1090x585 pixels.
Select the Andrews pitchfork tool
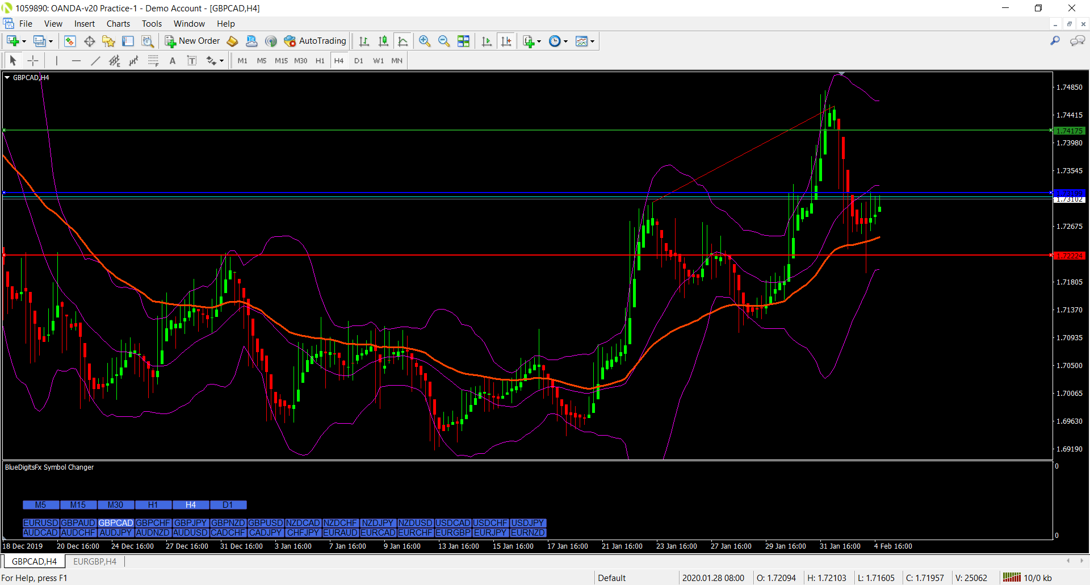coord(134,61)
